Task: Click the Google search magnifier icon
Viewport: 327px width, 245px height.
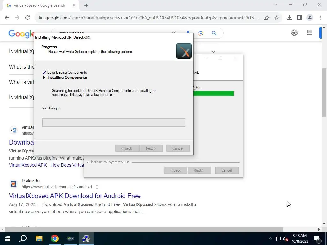Action: pyautogui.click(x=214, y=33)
